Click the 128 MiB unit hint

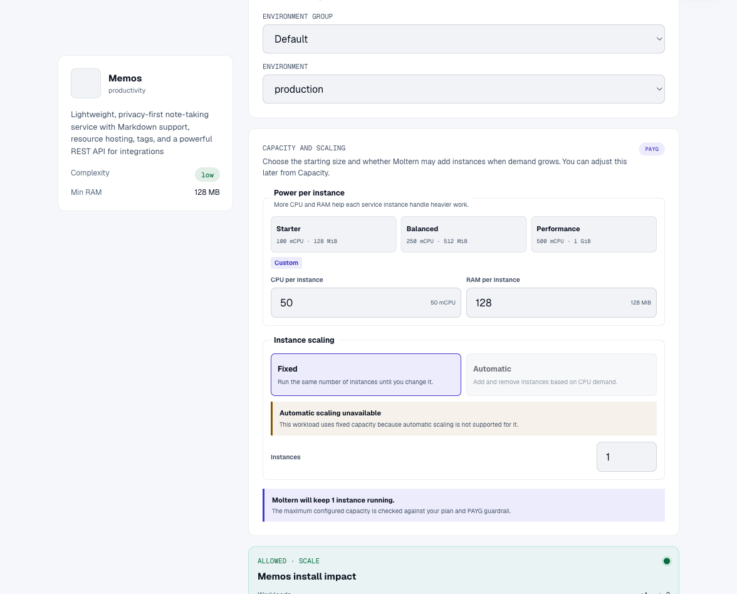(640, 303)
